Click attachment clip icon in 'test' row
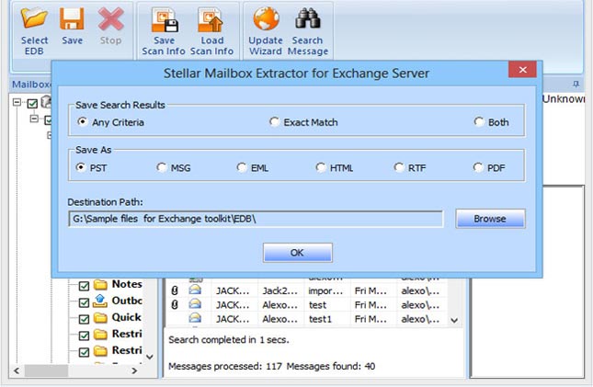This screenshot has width=593, height=387. click(x=175, y=304)
